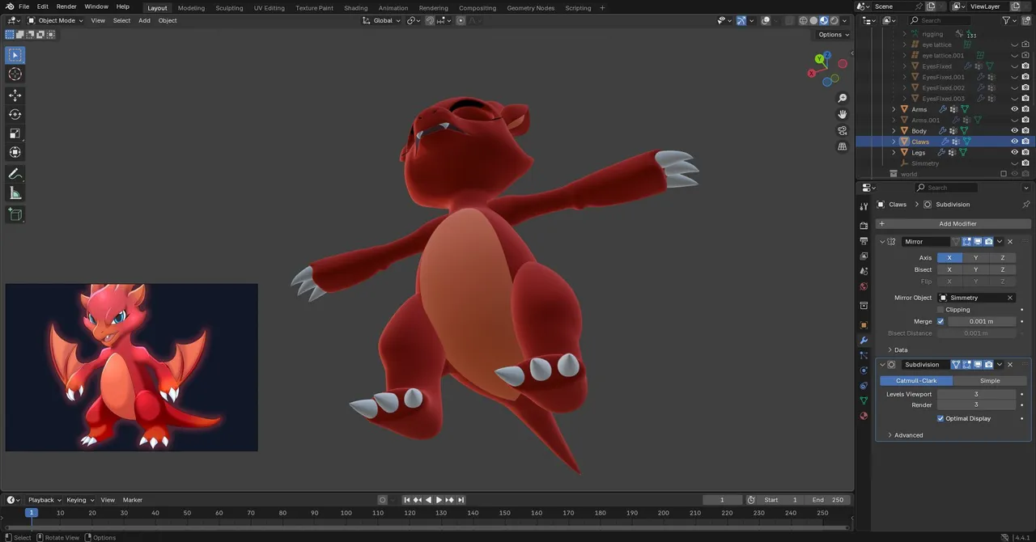Viewport: 1036px width, 542px height.
Task: Switch to the Geometry Nodes workspace tab
Action: pyautogui.click(x=531, y=8)
